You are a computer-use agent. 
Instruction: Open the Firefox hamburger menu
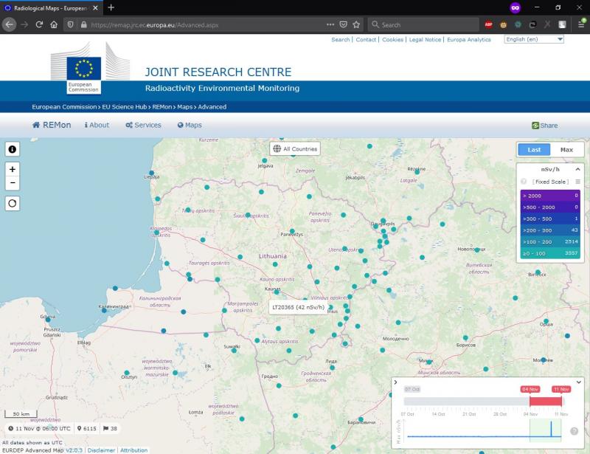[581, 25]
